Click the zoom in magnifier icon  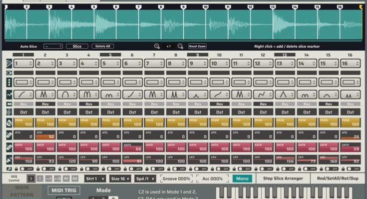pyautogui.click(x=157, y=46)
